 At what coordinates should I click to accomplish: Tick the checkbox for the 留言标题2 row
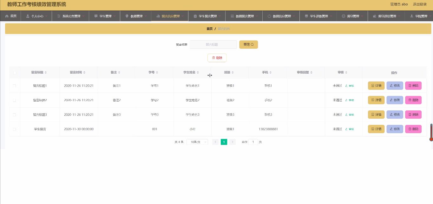point(14,100)
